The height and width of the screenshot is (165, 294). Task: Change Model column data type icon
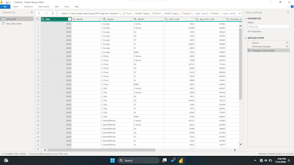coord(135,19)
